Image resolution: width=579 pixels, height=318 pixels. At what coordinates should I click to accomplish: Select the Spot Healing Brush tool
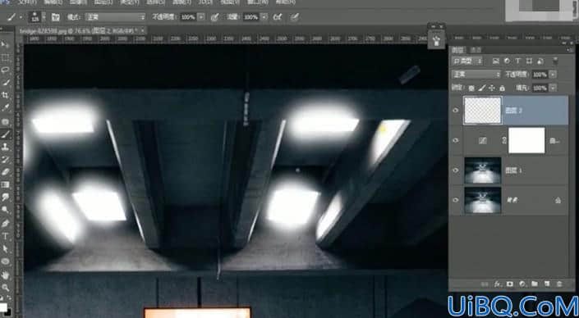[x=5, y=121]
